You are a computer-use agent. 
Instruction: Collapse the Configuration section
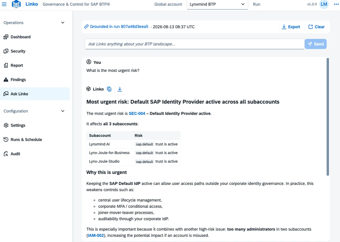pyautogui.click(x=63, y=111)
